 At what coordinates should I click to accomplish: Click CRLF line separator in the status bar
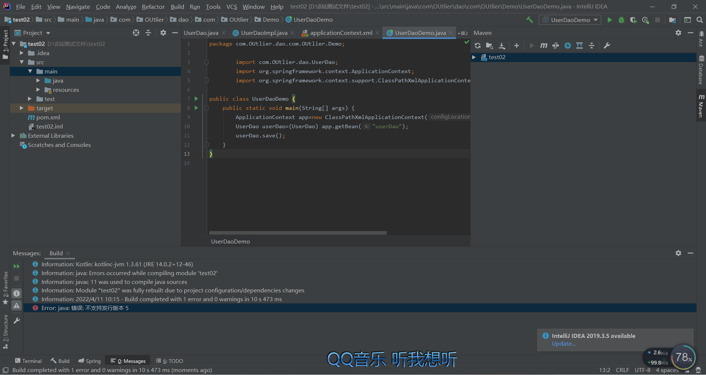[622, 370]
